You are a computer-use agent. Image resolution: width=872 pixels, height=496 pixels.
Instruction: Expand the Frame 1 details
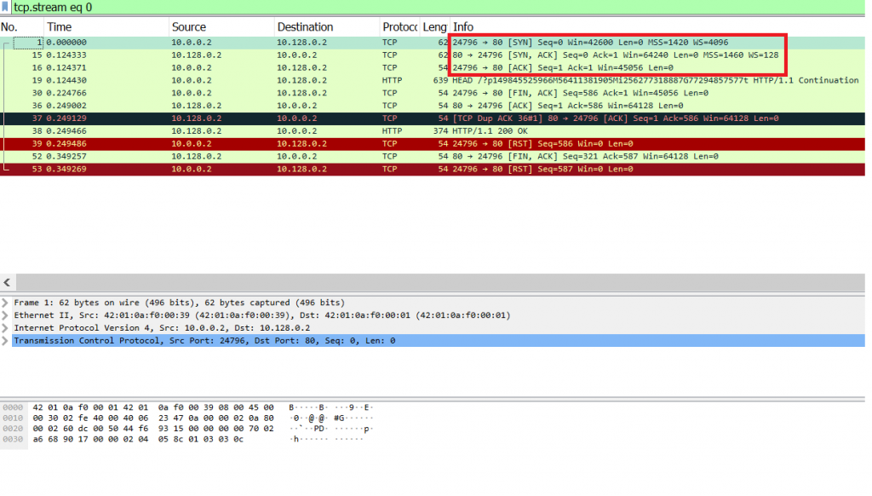tap(7, 302)
